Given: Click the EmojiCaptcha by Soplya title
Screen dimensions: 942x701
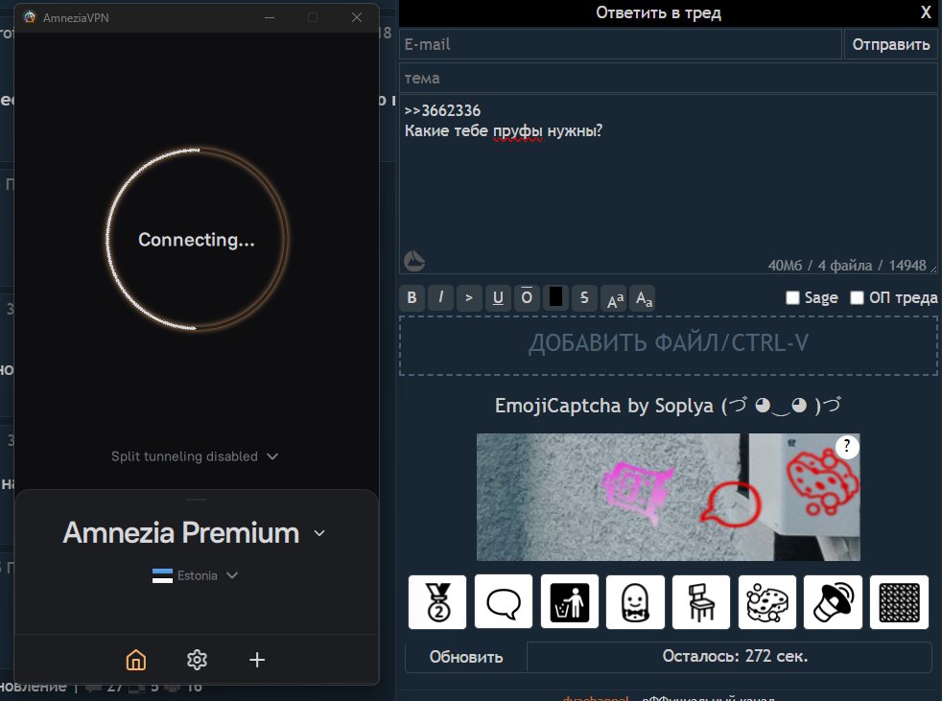Looking at the screenshot, I should pyautogui.click(x=668, y=406).
